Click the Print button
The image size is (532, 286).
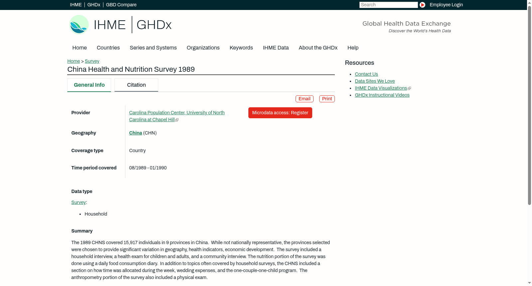point(327,99)
